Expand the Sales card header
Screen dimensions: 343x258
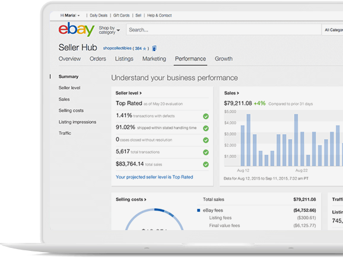click(x=231, y=93)
